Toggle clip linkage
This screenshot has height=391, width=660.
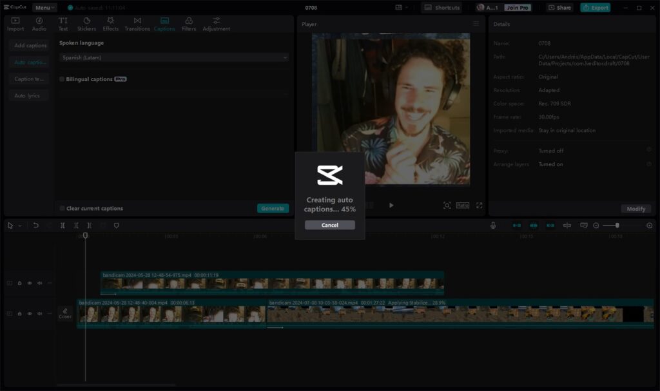coord(550,225)
